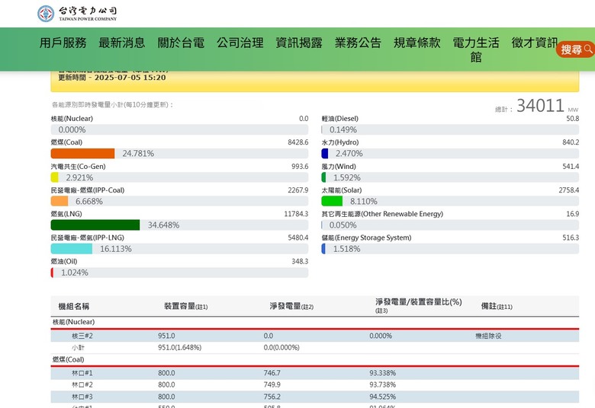
Task: Click the Nuclear 0.000% bar
Action: (x=179, y=129)
